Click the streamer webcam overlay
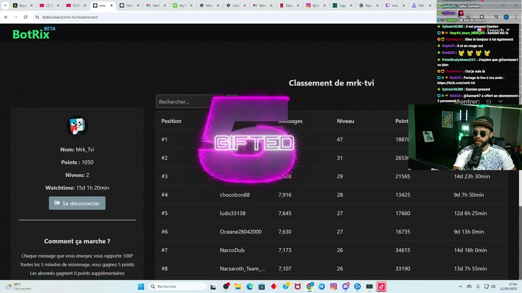Screen dimensions: 522x293 pyautogui.click(x=465, y=137)
